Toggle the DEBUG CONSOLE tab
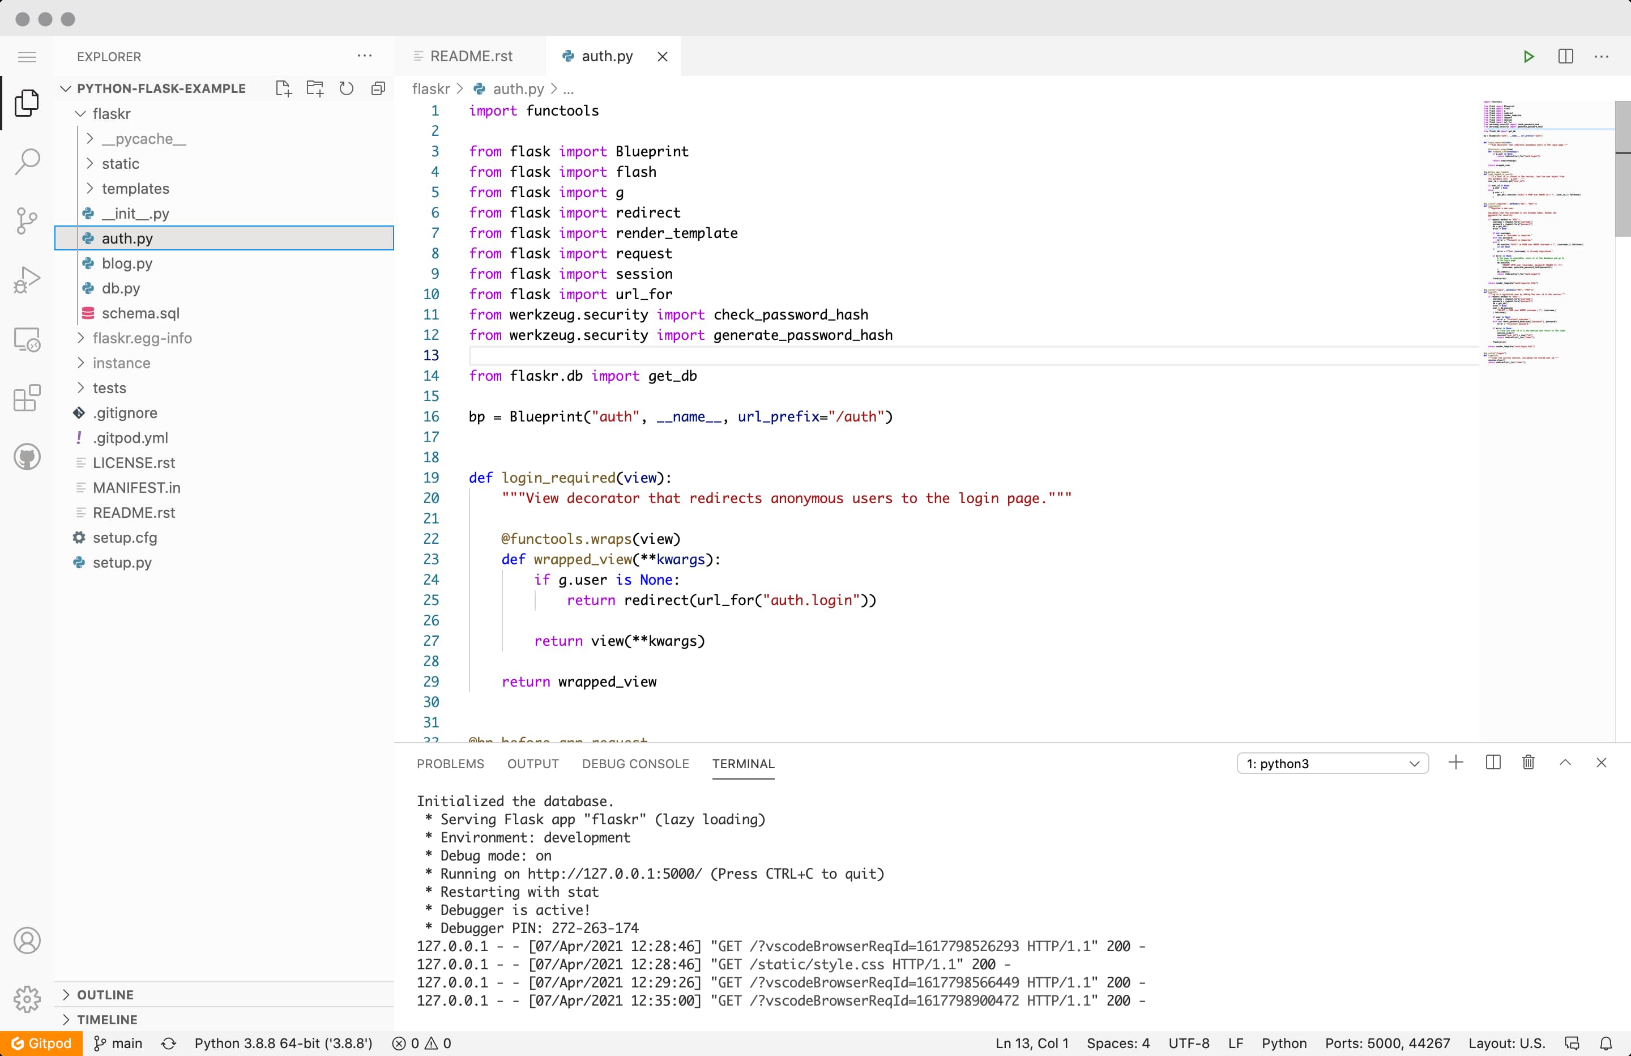The width and height of the screenshot is (1631, 1056). point(635,763)
